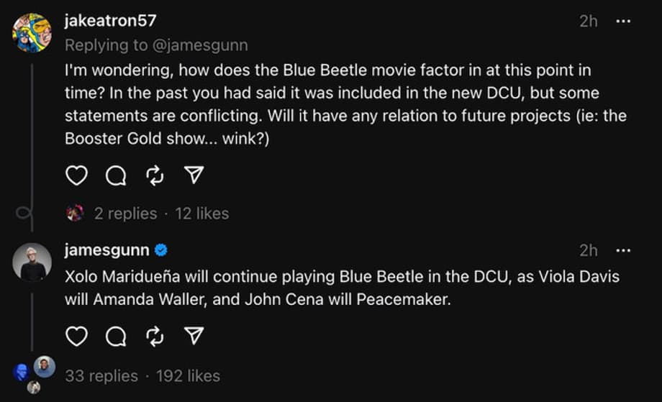Open the jakeatron57 username profile link

[x=110, y=21]
